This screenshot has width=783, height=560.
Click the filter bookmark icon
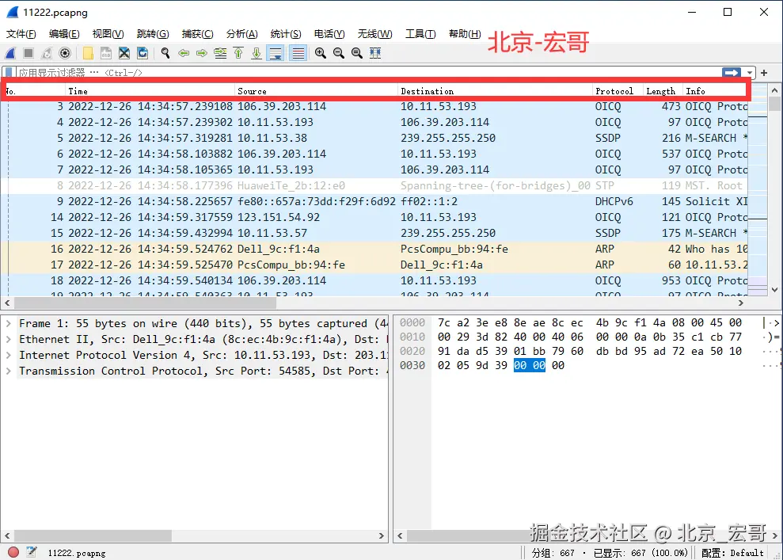point(9,72)
